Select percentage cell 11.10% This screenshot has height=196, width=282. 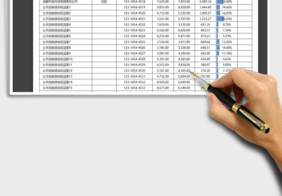(x=227, y=54)
